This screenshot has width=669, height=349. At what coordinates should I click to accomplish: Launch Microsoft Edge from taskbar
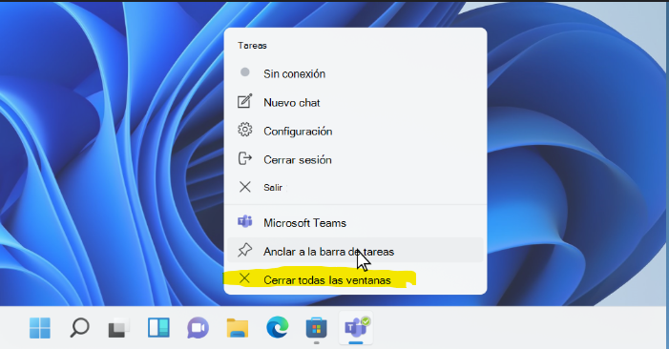click(x=278, y=328)
